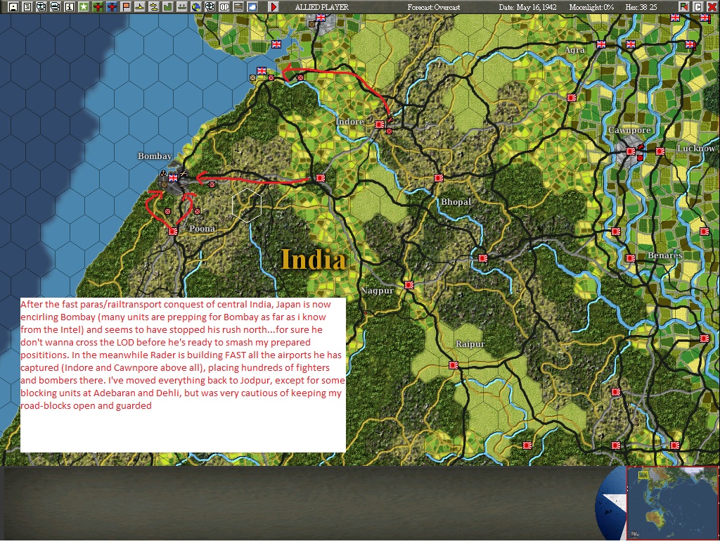
Task: Click the white star on green icon
Action: [x=83, y=6]
